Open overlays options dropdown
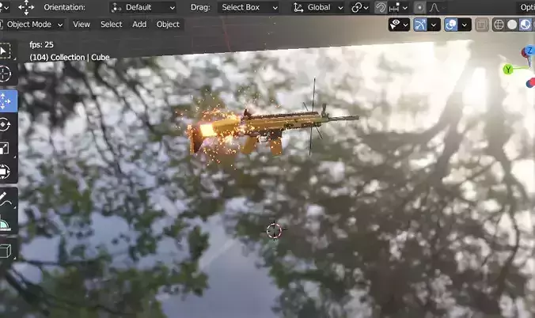This screenshot has height=318, width=535. click(x=465, y=25)
